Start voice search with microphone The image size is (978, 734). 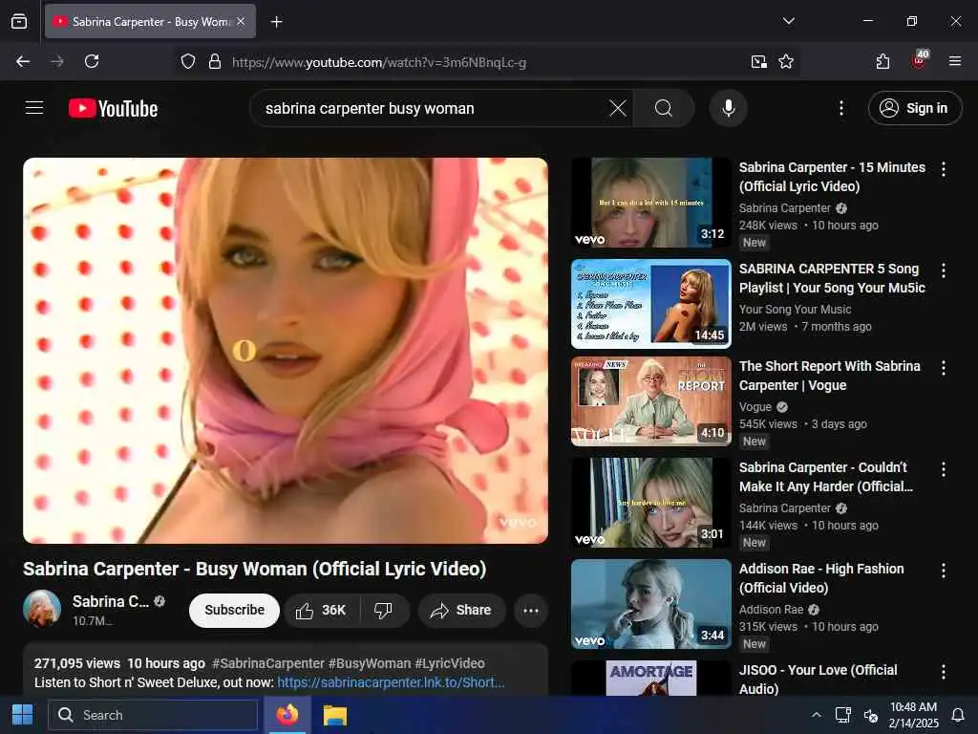click(x=728, y=109)
